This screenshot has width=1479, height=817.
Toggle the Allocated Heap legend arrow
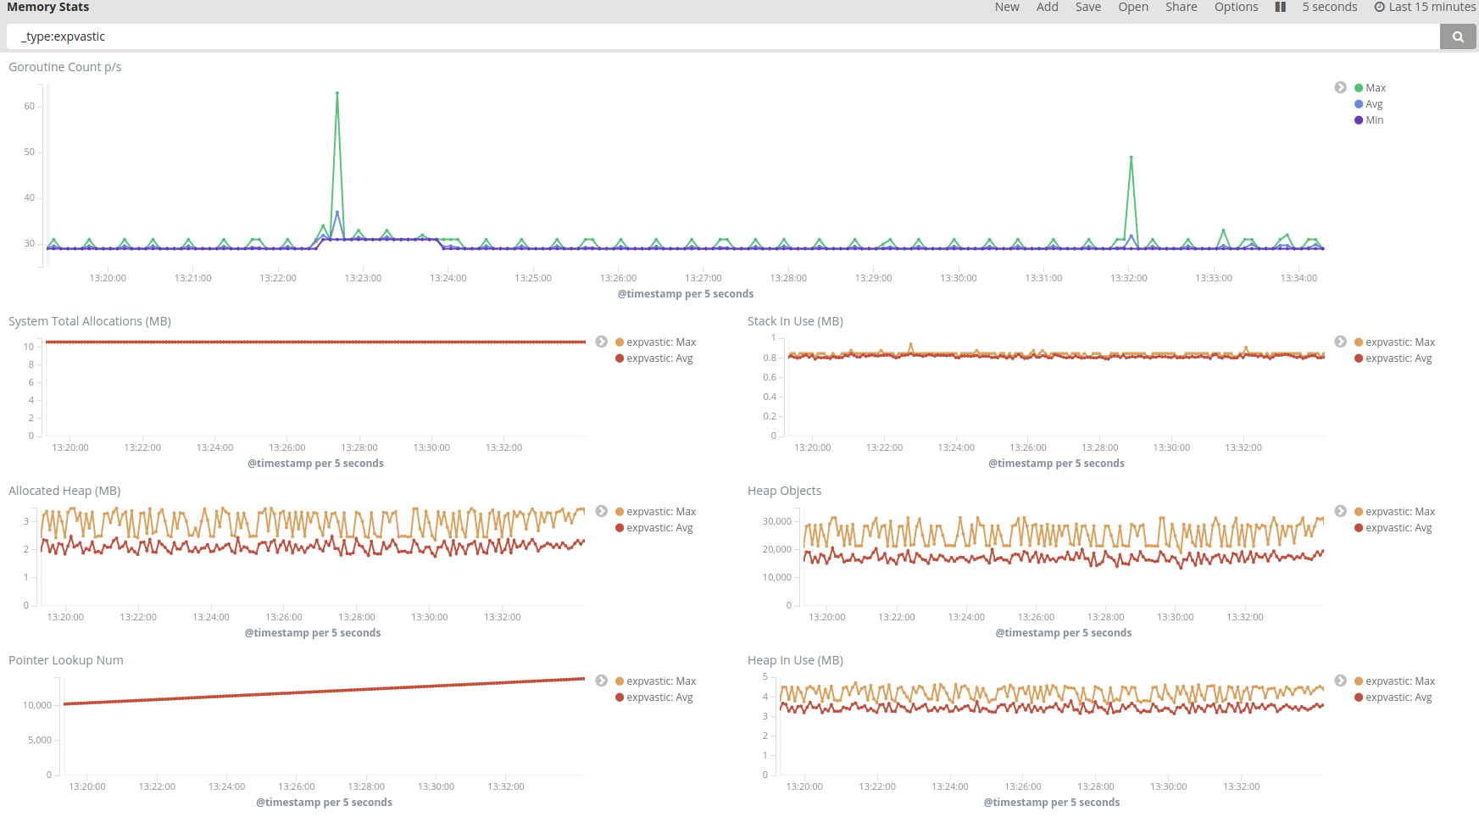coord(601,511)
